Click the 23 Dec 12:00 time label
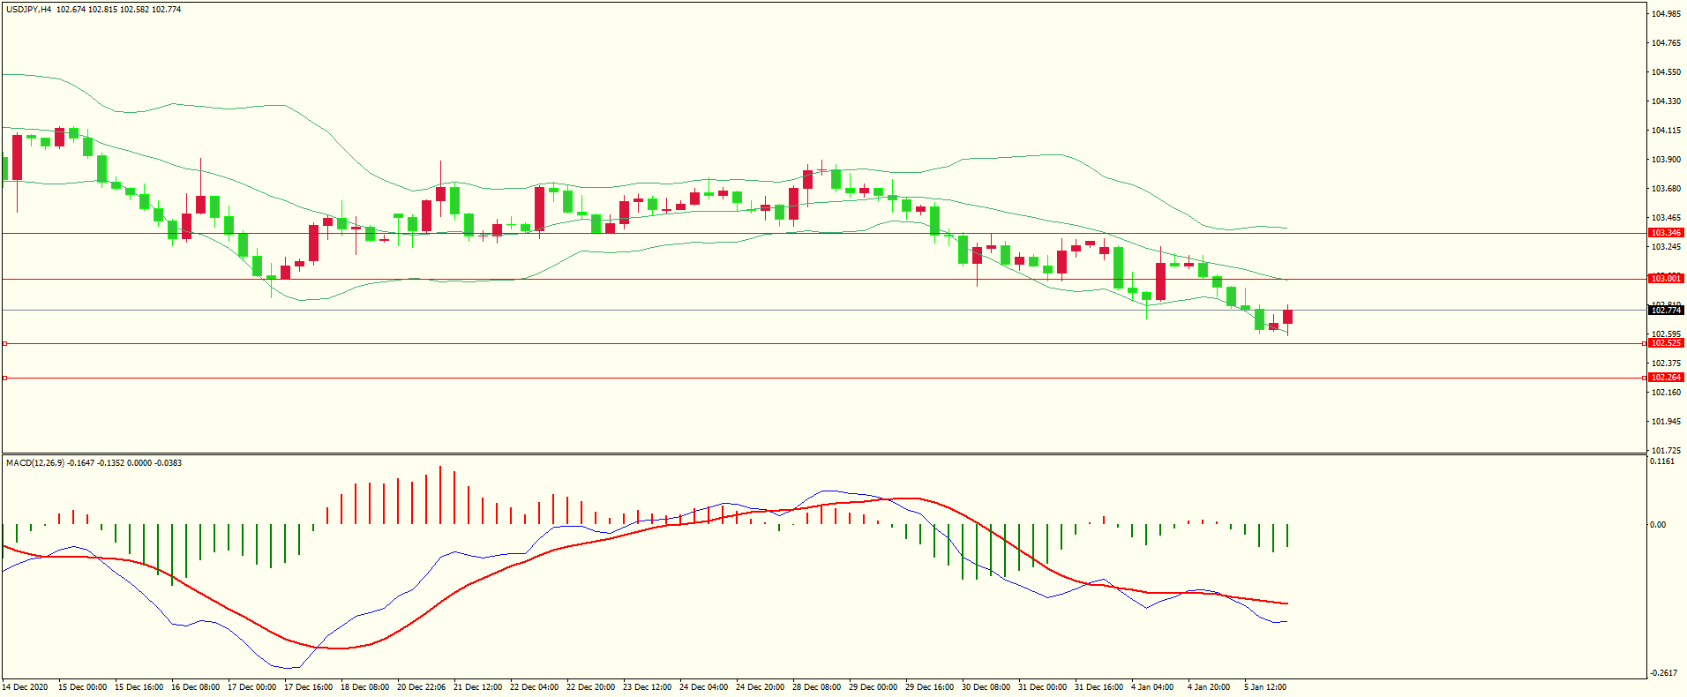Viewport: 1687px width, 697px height. 647,687
